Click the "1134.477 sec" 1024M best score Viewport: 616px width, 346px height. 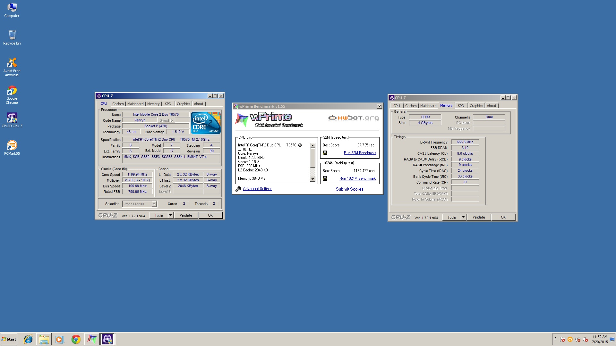coord(364,171)
